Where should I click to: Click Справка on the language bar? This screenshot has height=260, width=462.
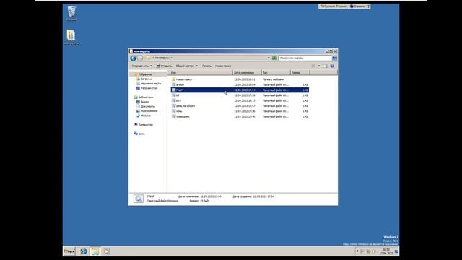tap(357, 6)
